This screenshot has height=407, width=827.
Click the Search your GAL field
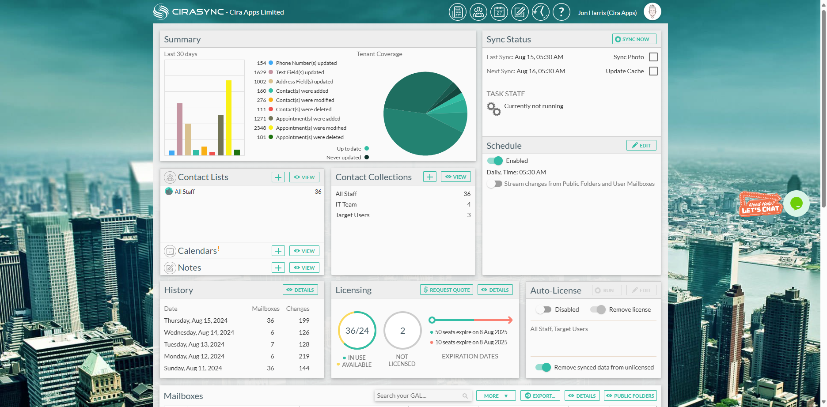coord(418,396)
